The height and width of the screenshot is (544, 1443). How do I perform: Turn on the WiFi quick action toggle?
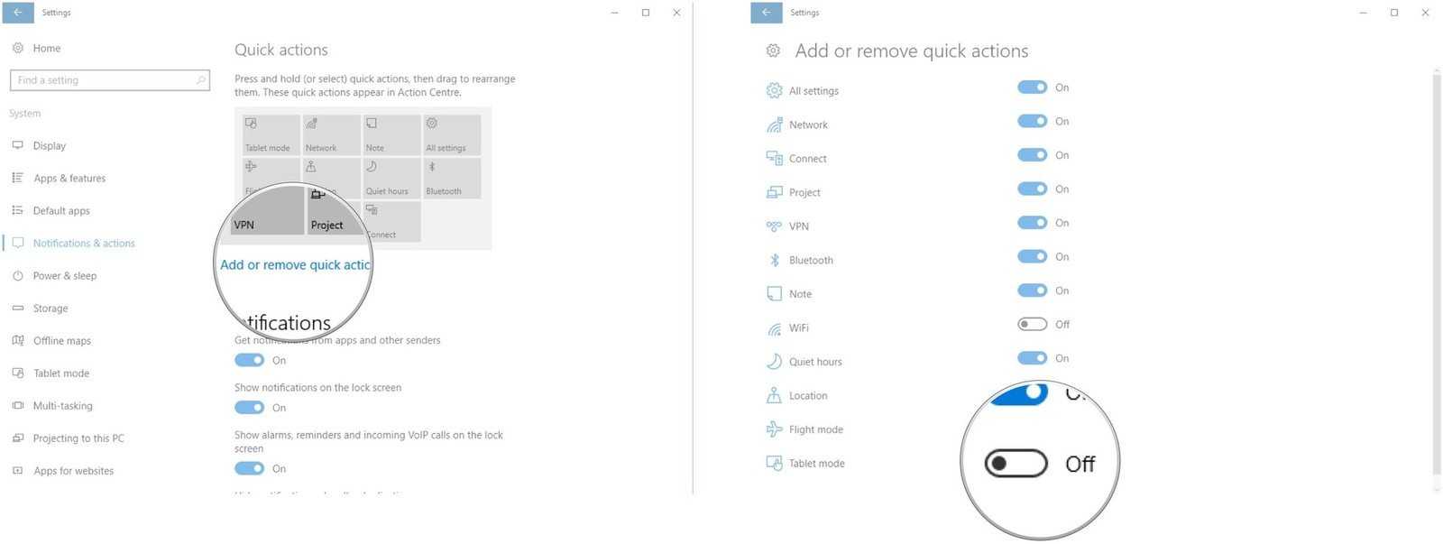pyautogui.click(x=1032, y=325)
